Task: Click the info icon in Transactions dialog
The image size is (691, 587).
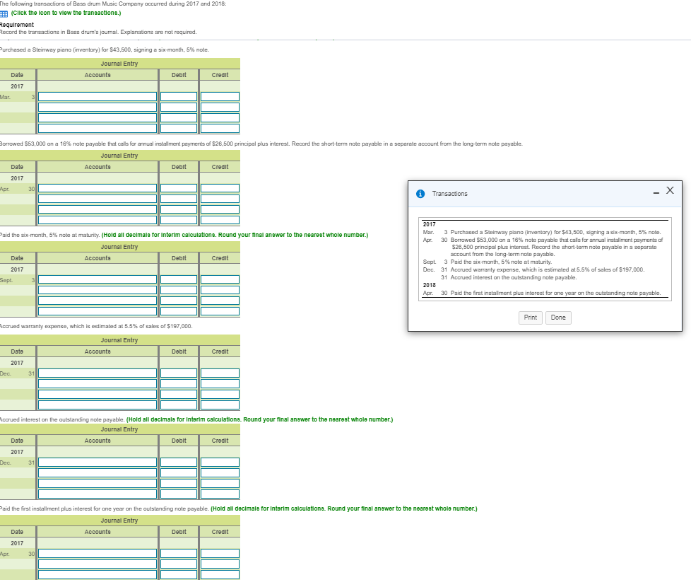Action: [x=420, y=194]
